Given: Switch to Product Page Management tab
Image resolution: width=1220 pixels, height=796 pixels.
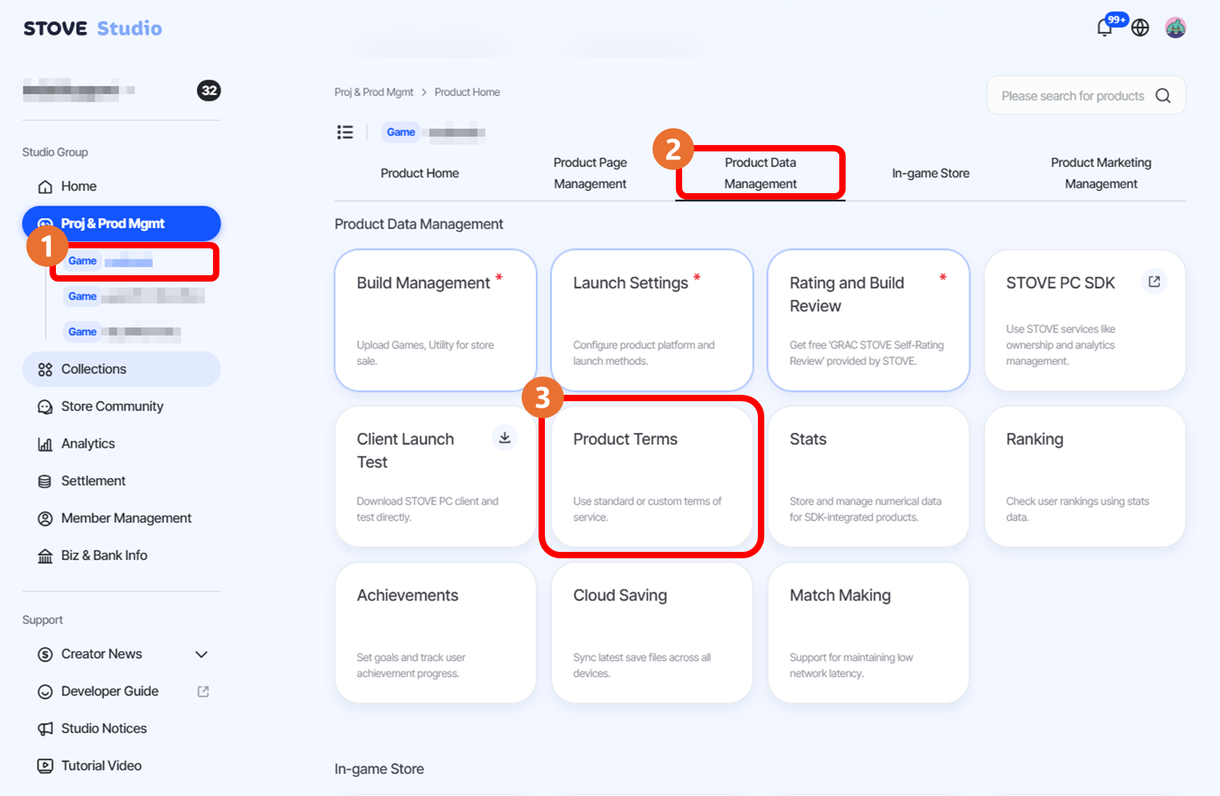Looking at the screenshot, I should pyautogui.click(x=590, y=173).
